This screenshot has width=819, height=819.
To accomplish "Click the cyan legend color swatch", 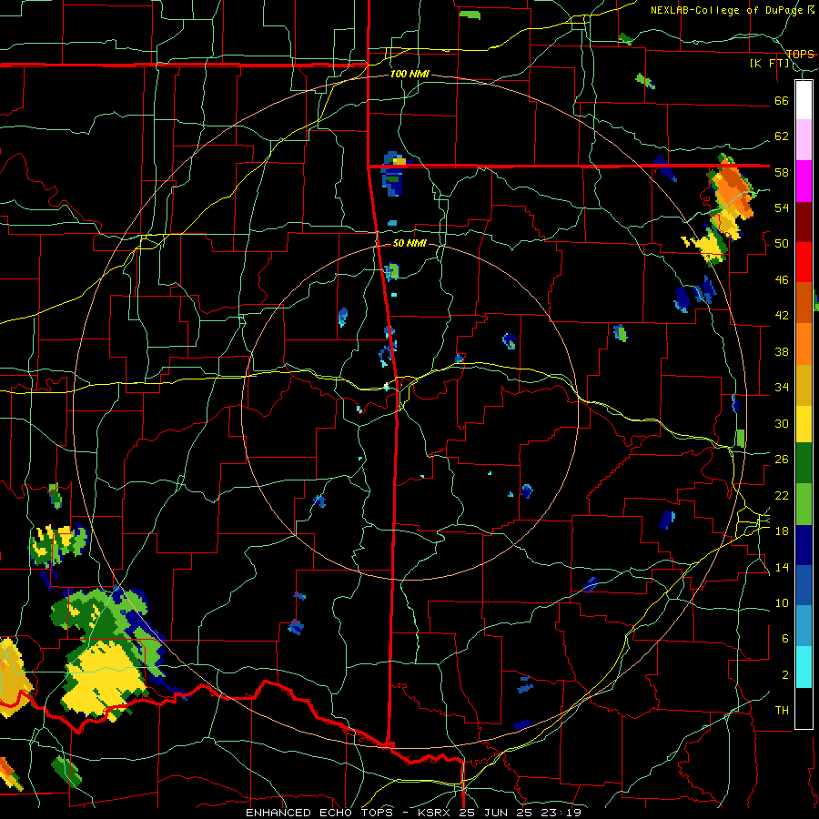I will pos(804,667).
